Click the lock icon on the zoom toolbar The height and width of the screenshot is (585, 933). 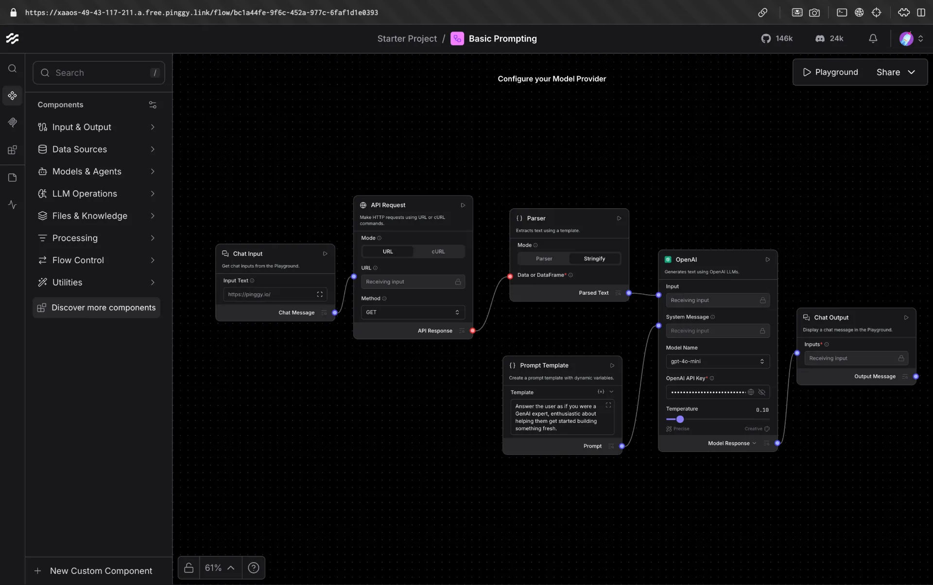[189, 568]
